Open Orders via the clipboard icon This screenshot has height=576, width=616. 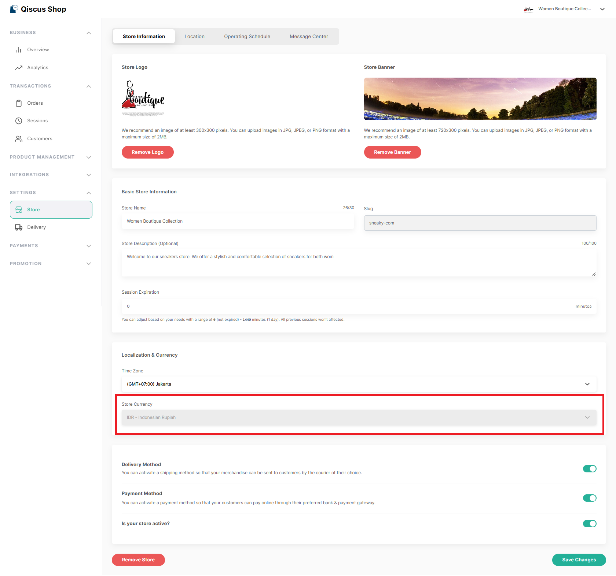(x=19, y=103)
